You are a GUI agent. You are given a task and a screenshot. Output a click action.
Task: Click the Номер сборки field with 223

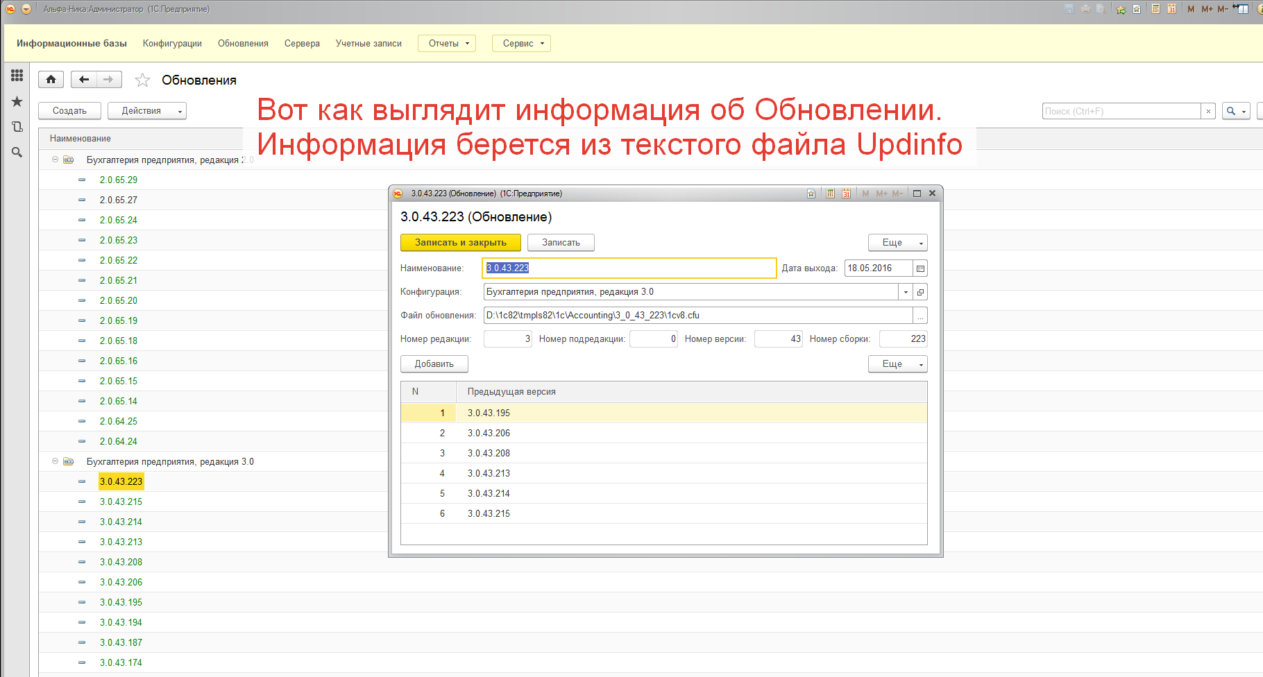coord(904,339)
